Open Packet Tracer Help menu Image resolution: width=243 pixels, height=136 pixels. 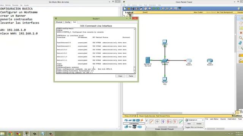(x=159, y=5)
